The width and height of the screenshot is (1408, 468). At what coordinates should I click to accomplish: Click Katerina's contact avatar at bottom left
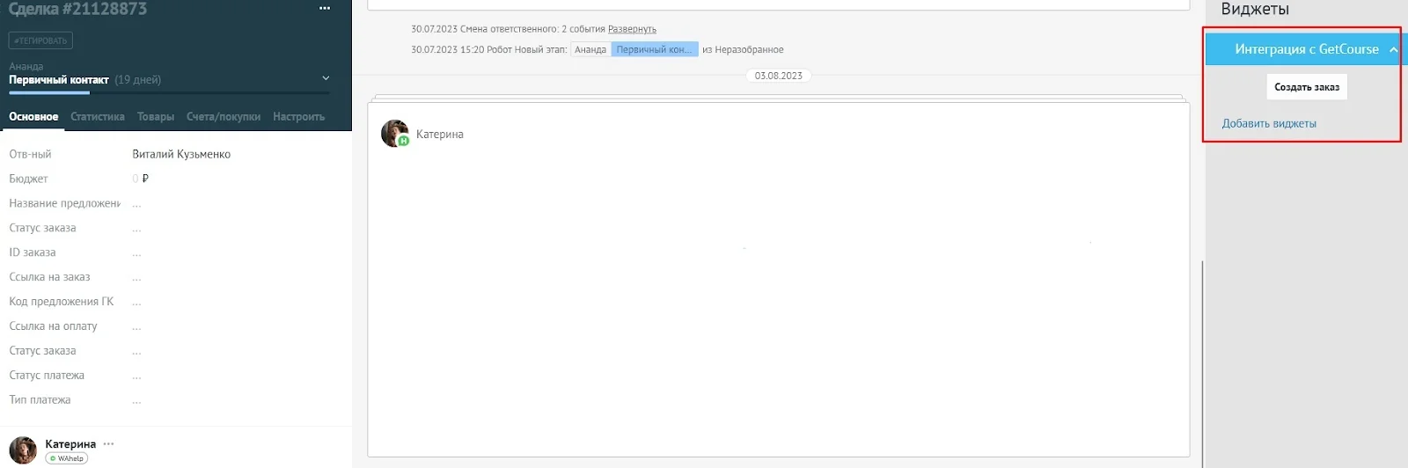click(x=23, y=450)
